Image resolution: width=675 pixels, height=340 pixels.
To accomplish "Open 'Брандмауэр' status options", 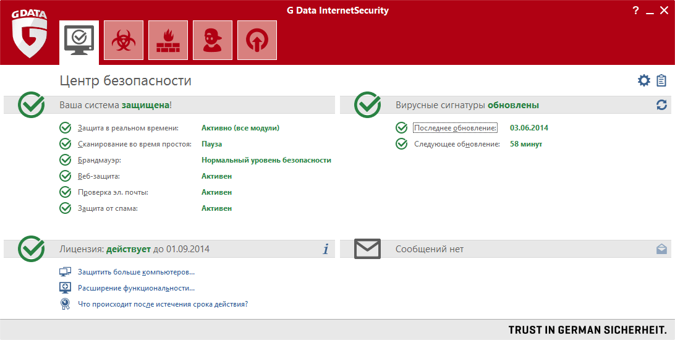I will coord(99,160).
